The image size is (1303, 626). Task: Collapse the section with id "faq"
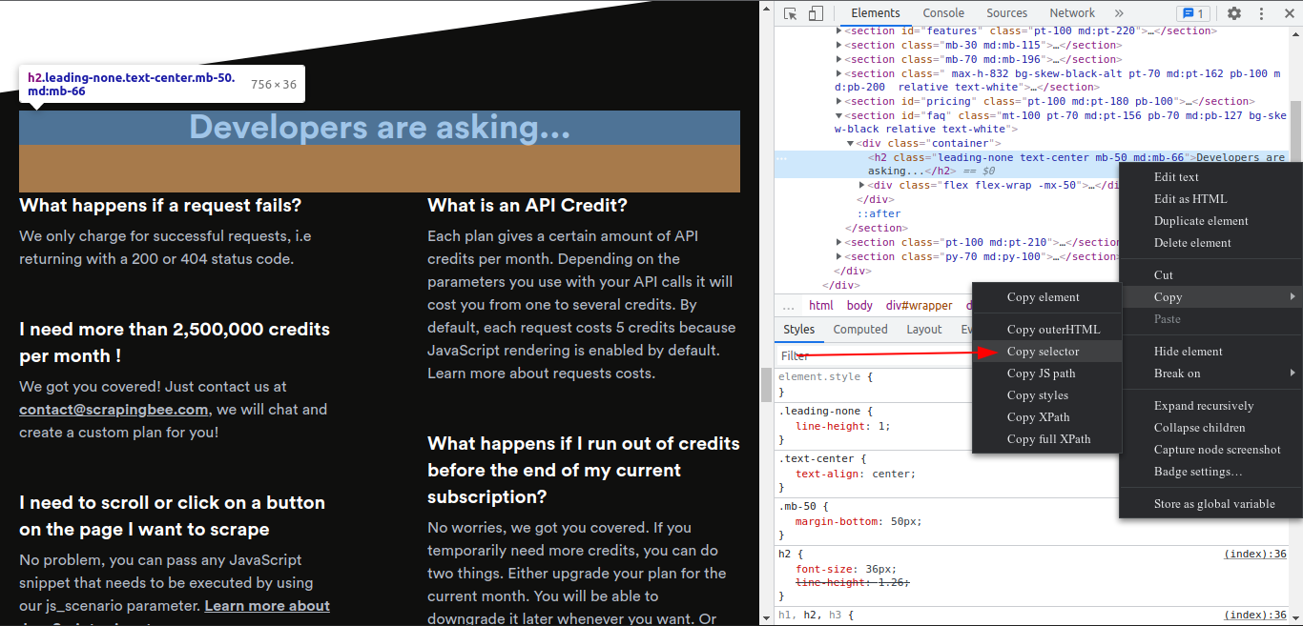coord(839,115)
